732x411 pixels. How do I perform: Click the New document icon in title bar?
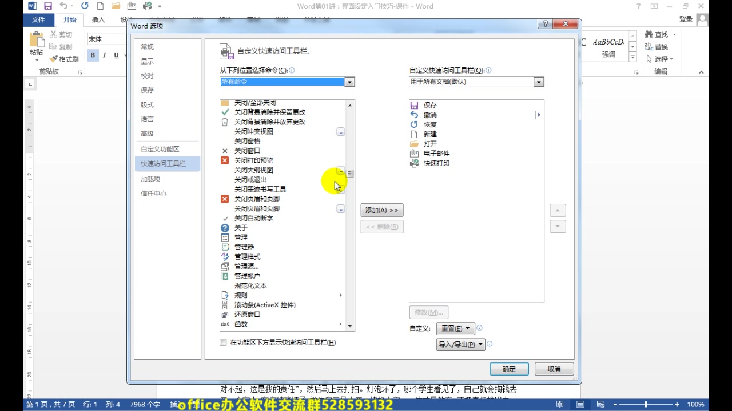point(100,6)
